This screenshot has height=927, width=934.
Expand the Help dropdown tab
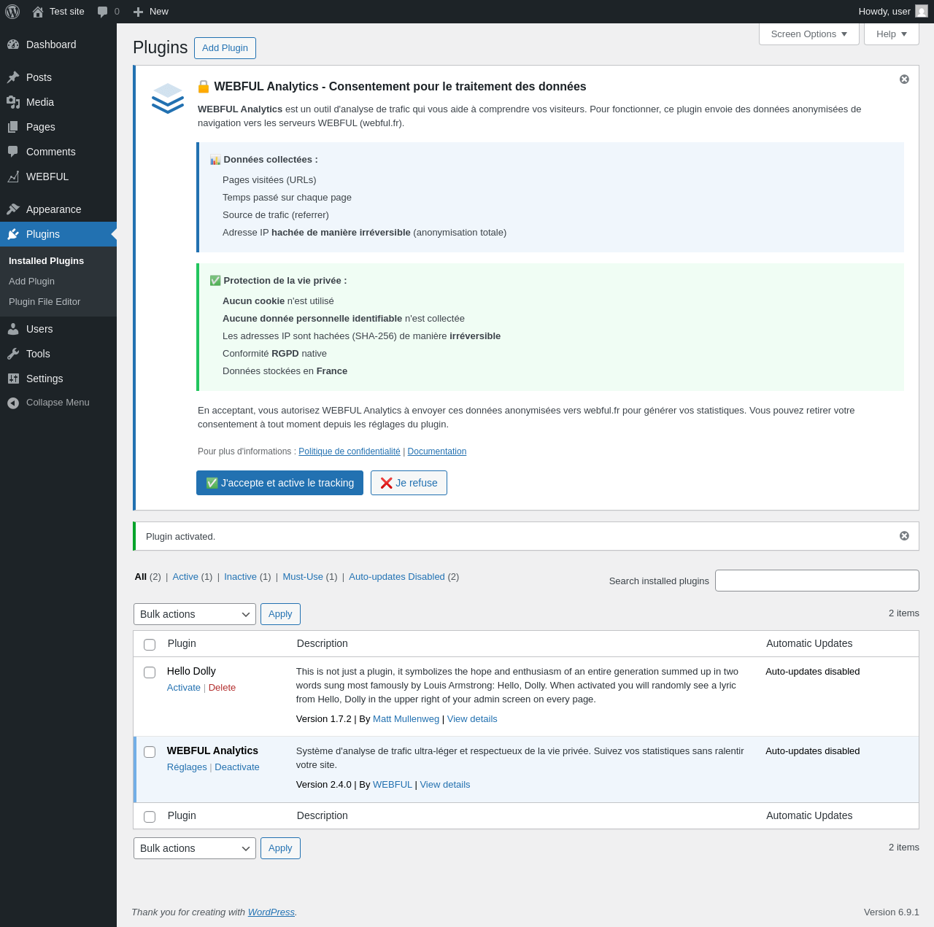[x=891, y=34]
